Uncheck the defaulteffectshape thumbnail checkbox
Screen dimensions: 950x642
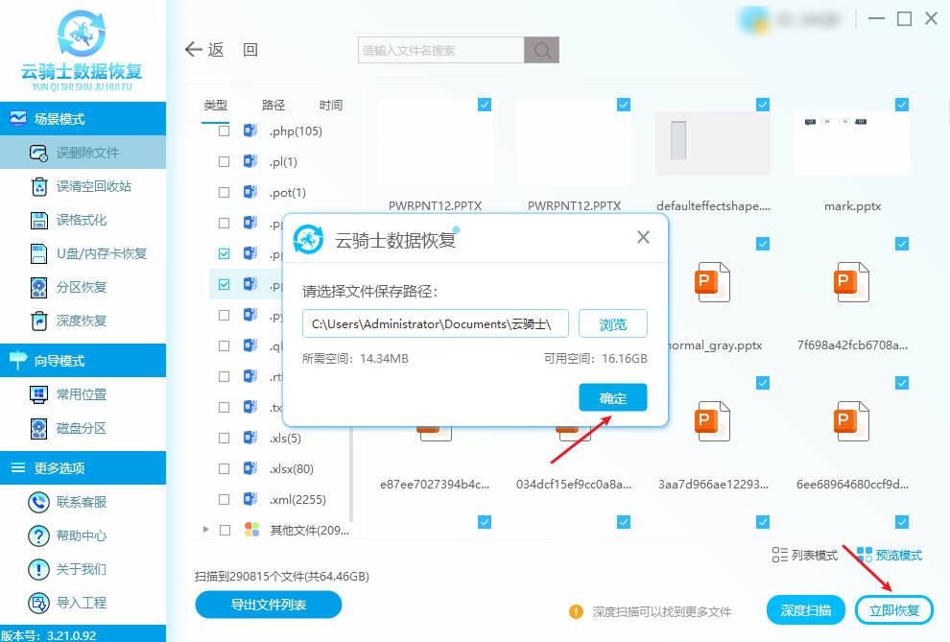click(x=763, y=105)
